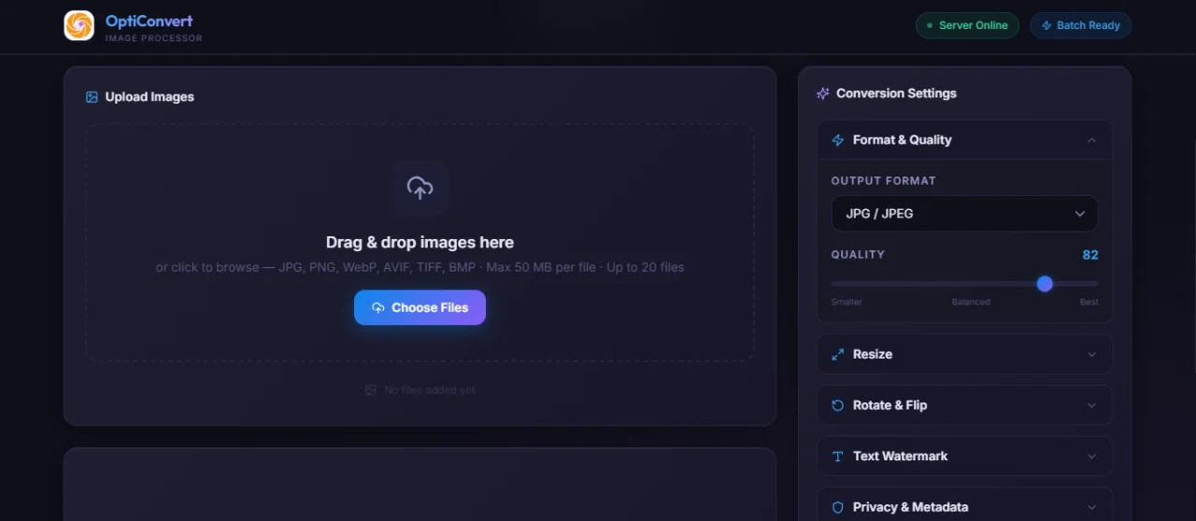Click the Text Watermark T icon
1196x521 pixels.
point(838,457)
